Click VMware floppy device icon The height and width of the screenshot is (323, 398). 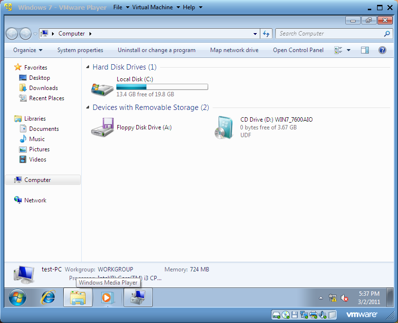[x=294, y=315]
